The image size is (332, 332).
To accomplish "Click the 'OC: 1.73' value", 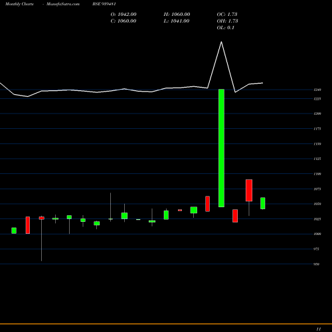I will point(227,15).
